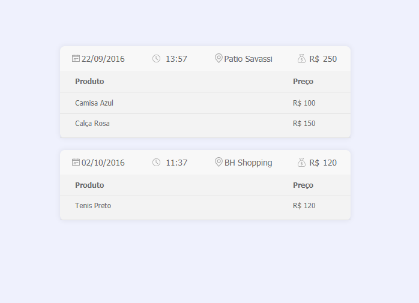Click the 11:37 time in second order
The width and height of the screenshot is (419, 303).
pos(176,163)
